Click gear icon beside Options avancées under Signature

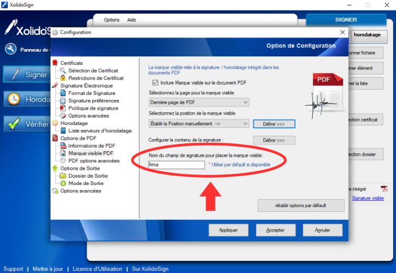(x=63, y=116)
